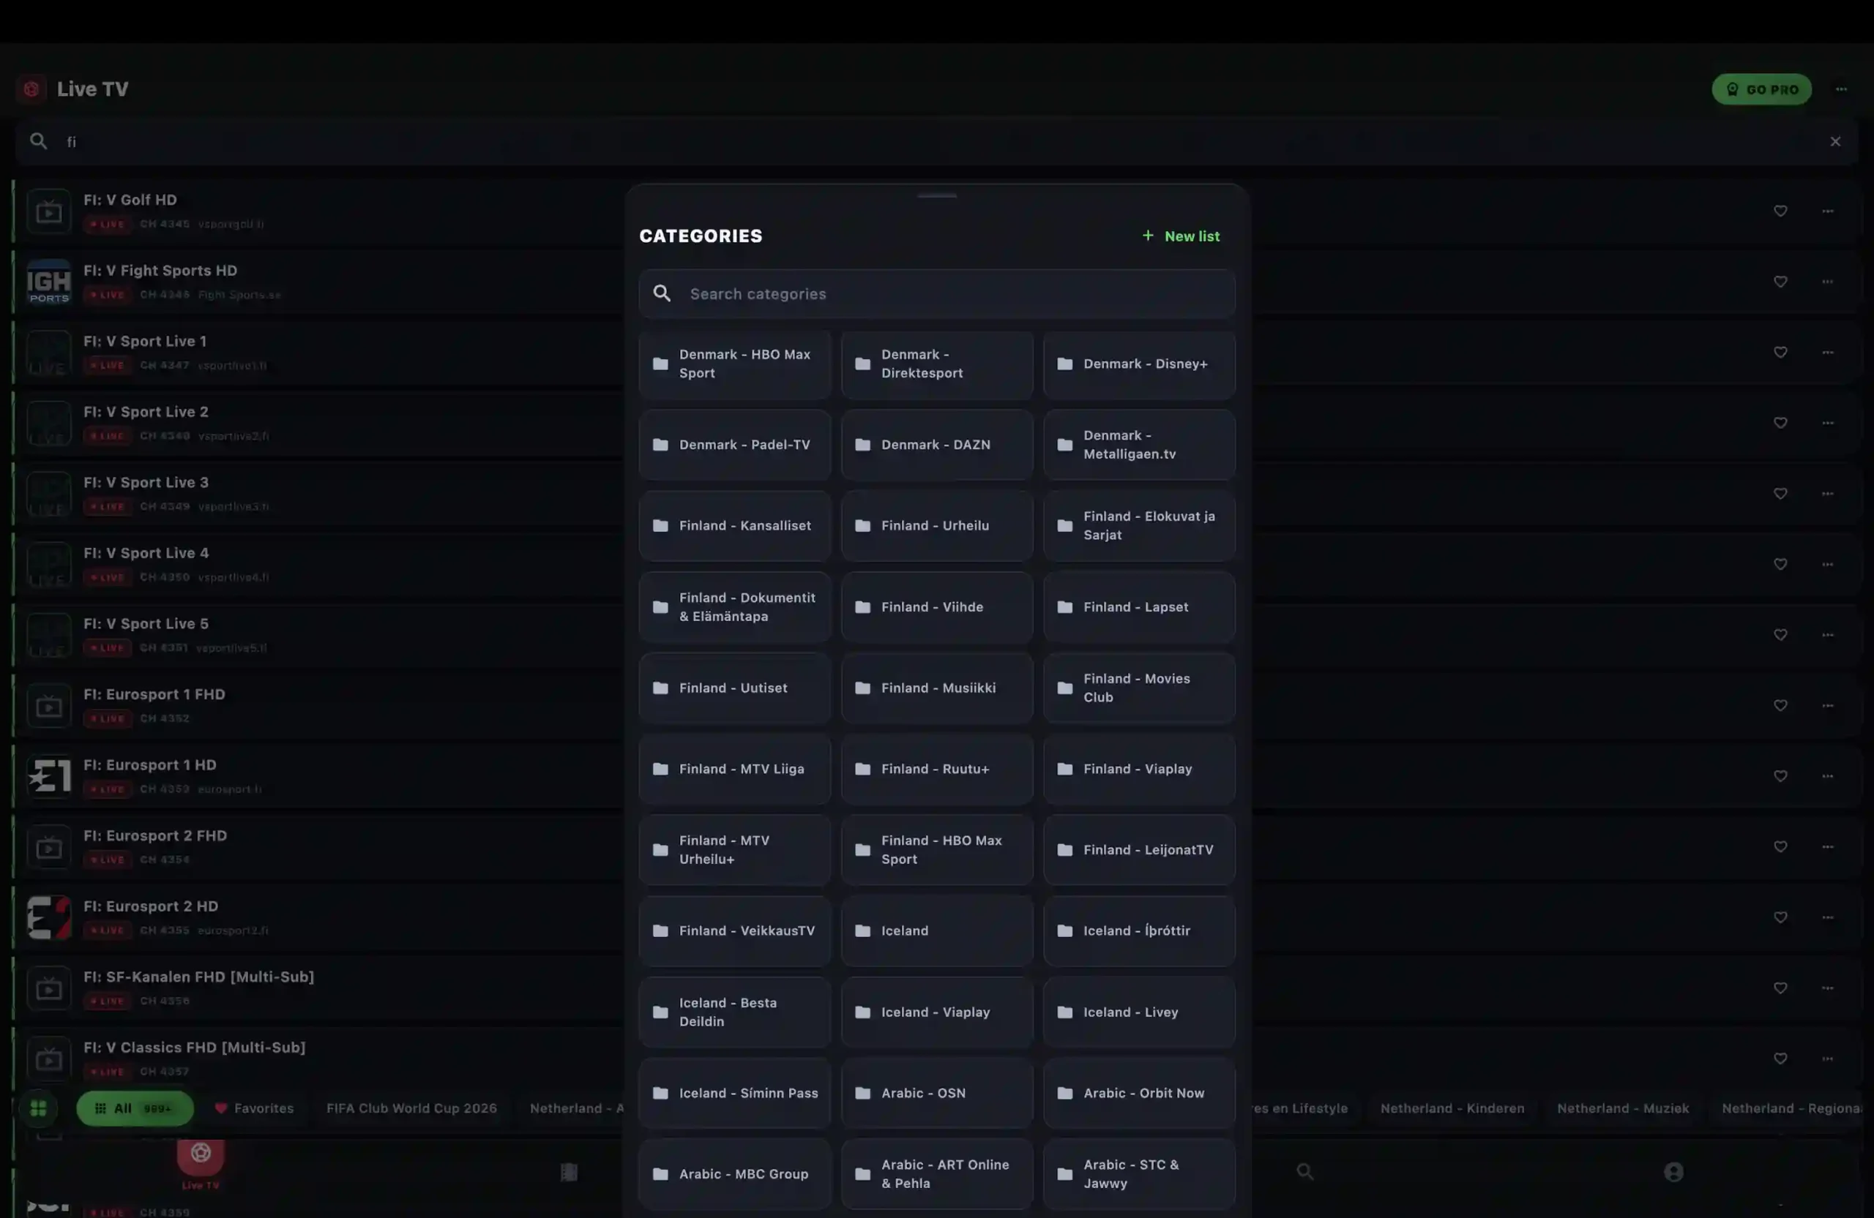Viewport: 1874px width, 1218px height.
Task: Favorite FI: SF-Kanalen FHD [Multi-Sub] channel
Action: pos(1780,988)
